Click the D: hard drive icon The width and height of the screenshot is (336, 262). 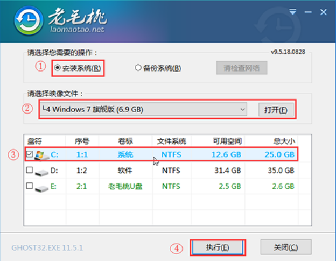pyautogui.click(x=42, y=171)
